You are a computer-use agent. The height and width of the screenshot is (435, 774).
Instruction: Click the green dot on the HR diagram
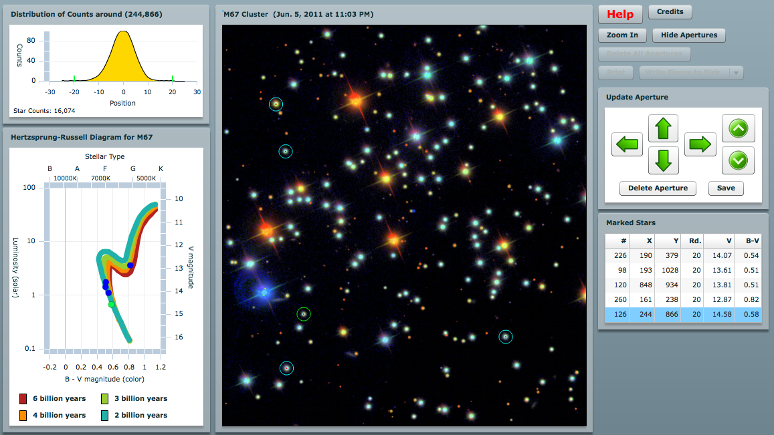(112, 305)
